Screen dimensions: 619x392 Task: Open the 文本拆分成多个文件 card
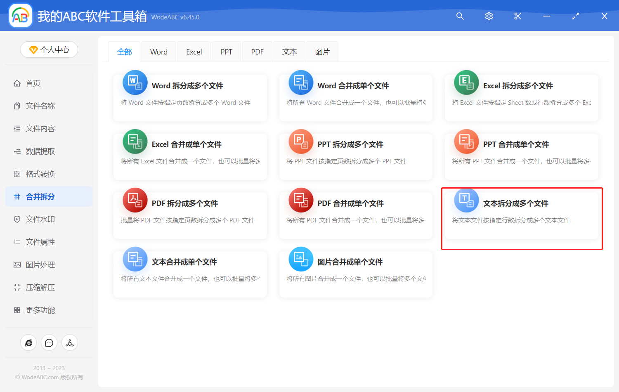(522, 215)
